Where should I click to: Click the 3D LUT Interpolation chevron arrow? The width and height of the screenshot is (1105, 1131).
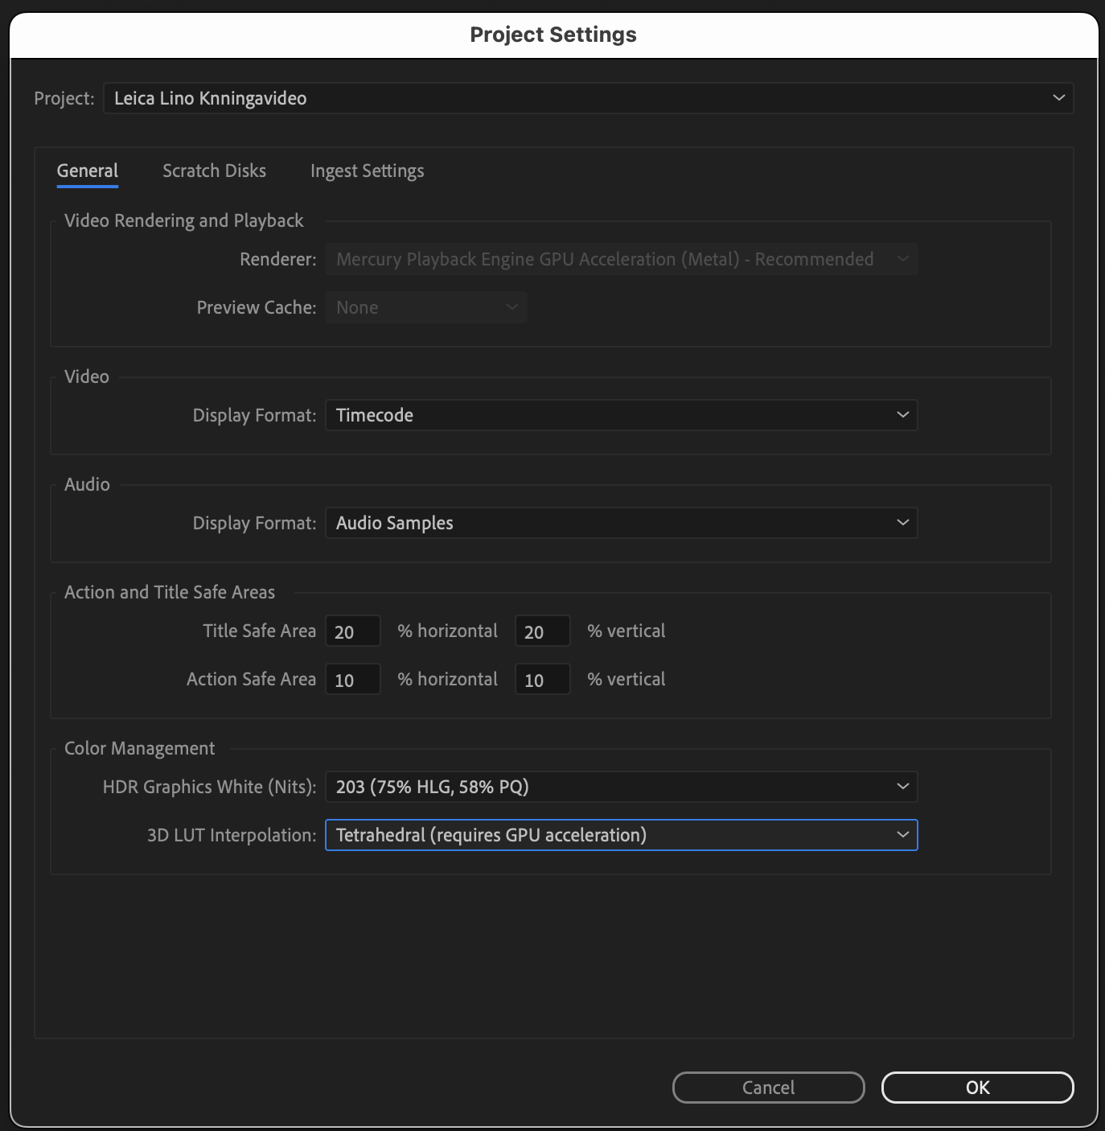pyautogui.click(x=902, y=835)
